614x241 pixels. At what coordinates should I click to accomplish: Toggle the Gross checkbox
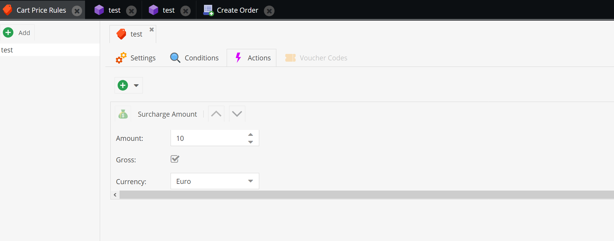click(x=175, y=159)
